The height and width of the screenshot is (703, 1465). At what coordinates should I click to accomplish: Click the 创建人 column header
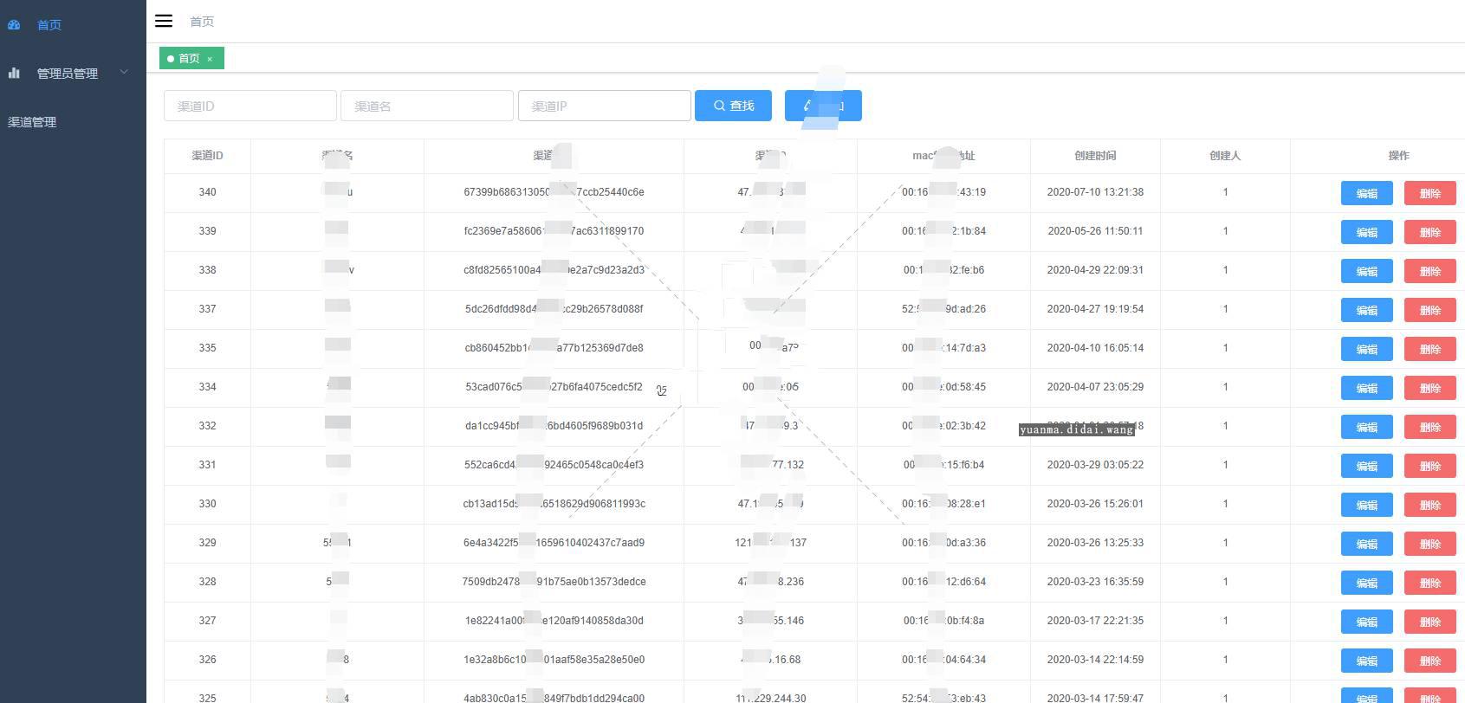point(1225,156)
